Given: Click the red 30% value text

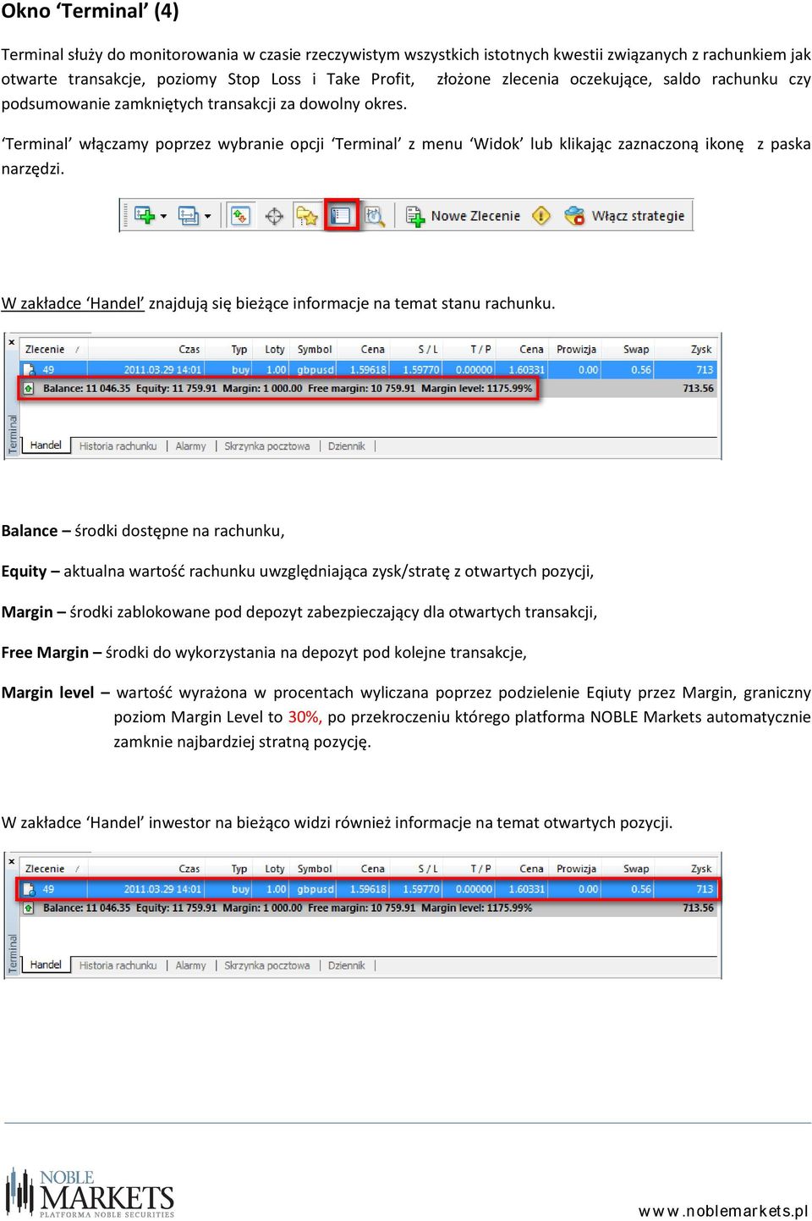Looking at the screenshot, I should pyautogui.click(x=304, y=717).
